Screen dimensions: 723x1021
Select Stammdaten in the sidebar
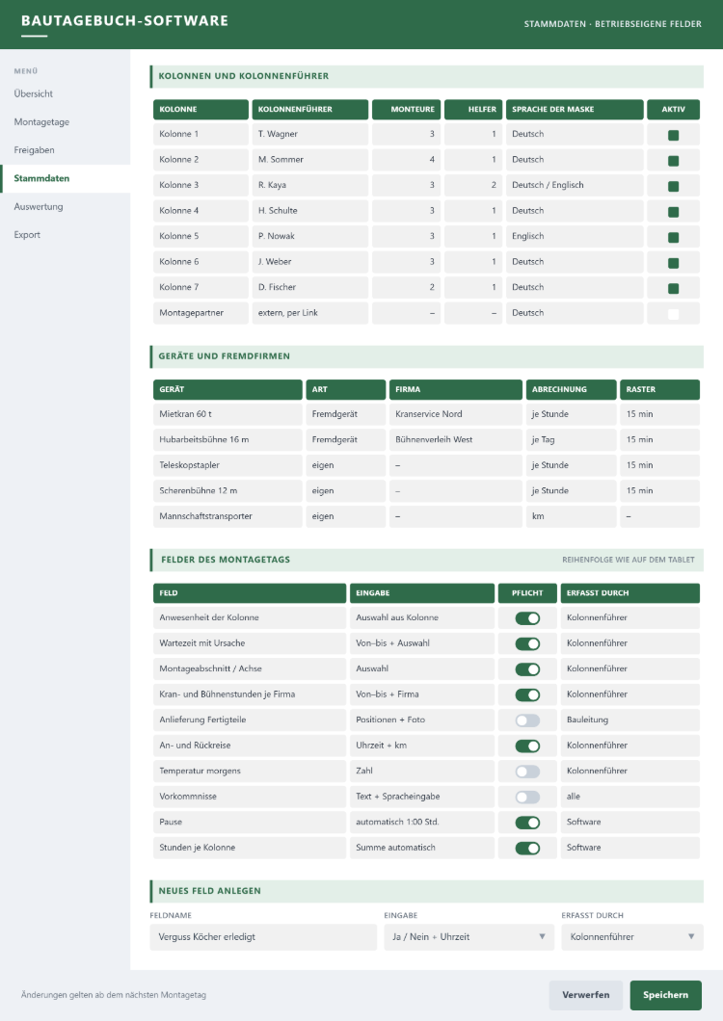66,178
